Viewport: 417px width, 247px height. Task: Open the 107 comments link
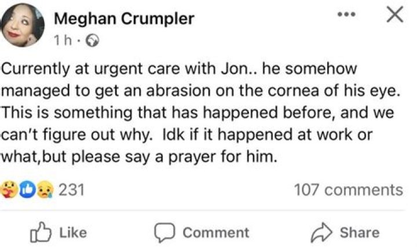tap(348, 190)
